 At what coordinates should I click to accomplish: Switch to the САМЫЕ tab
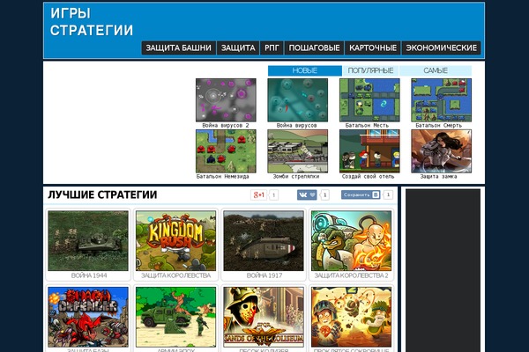436,70
